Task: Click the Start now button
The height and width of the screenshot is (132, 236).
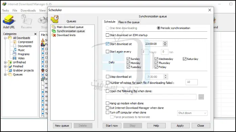Action: pyautogui.click(x=112, y=126)
